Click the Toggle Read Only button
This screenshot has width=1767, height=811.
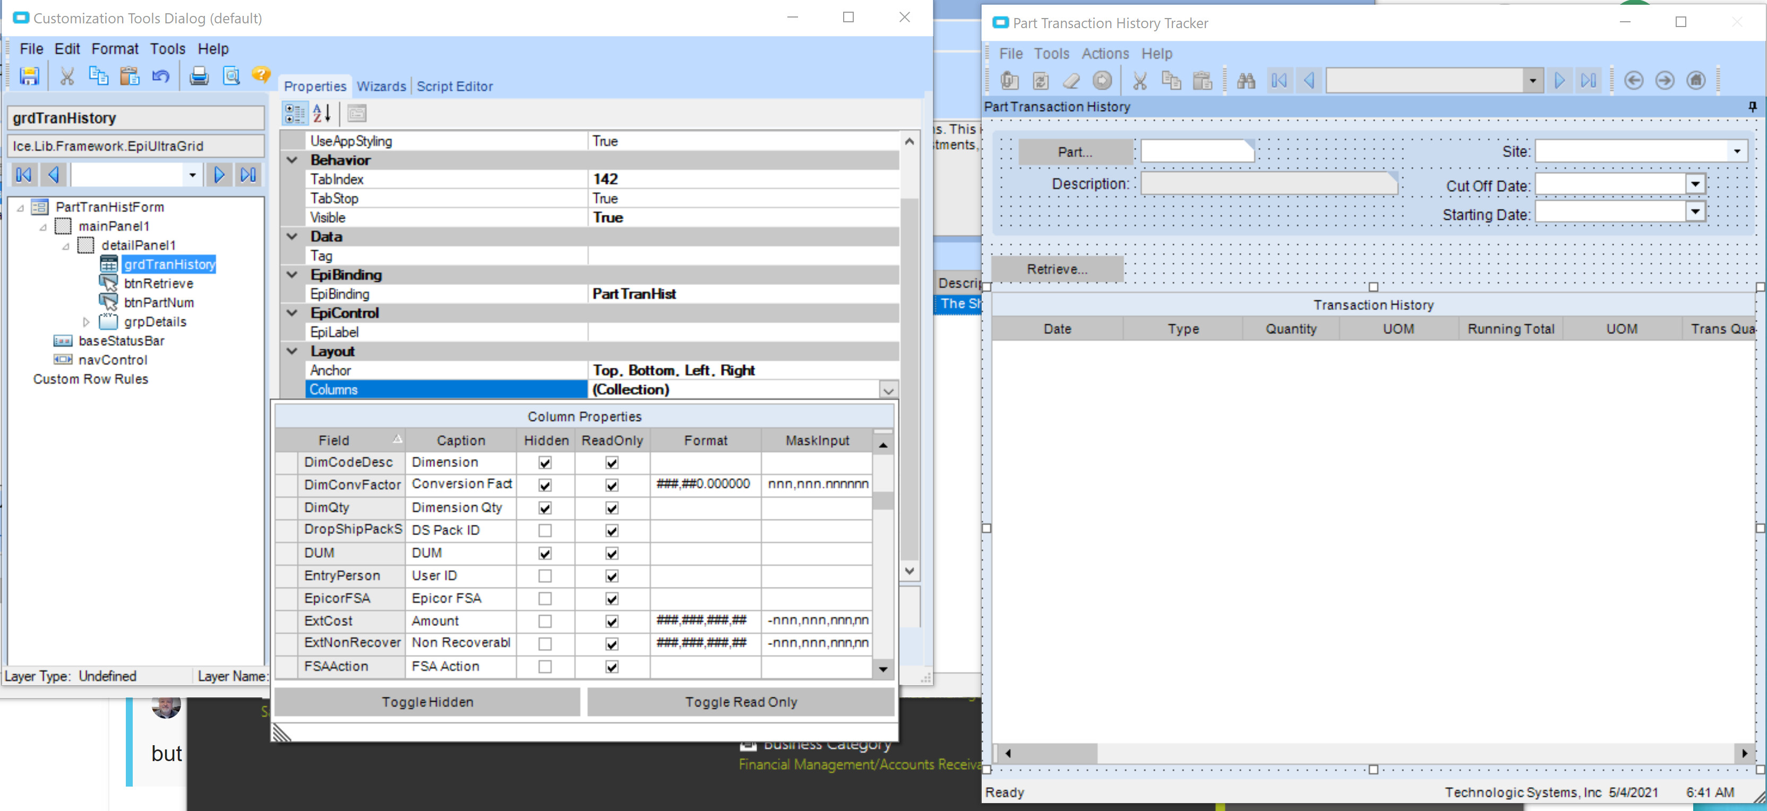click(x=741, y=702)
